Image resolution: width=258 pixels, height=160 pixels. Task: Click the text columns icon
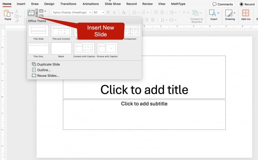184,12
